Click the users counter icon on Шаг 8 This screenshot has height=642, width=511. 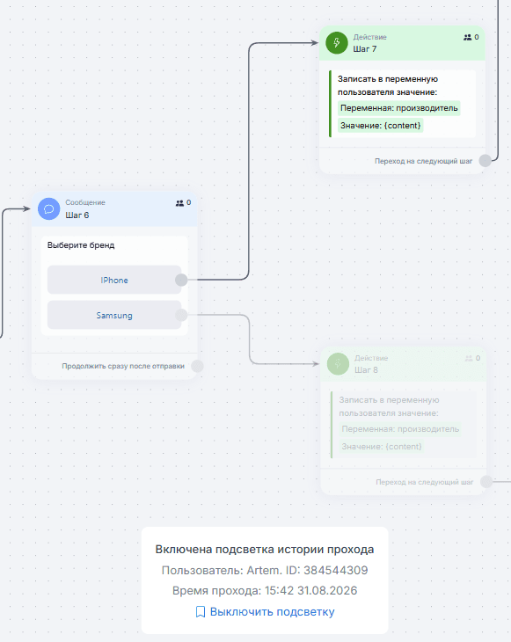pos(469,358)
